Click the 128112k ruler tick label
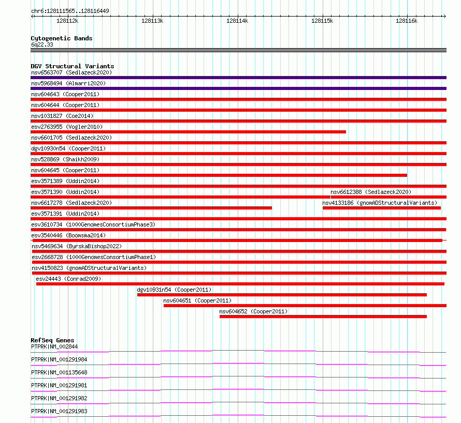This screenshot has height=423, width=461. 67,21
